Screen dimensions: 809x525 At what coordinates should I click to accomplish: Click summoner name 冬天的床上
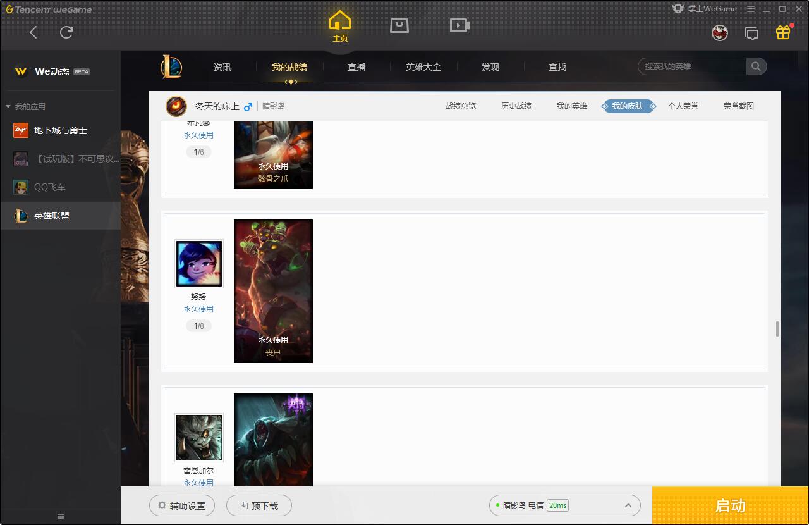coord(217,106)
